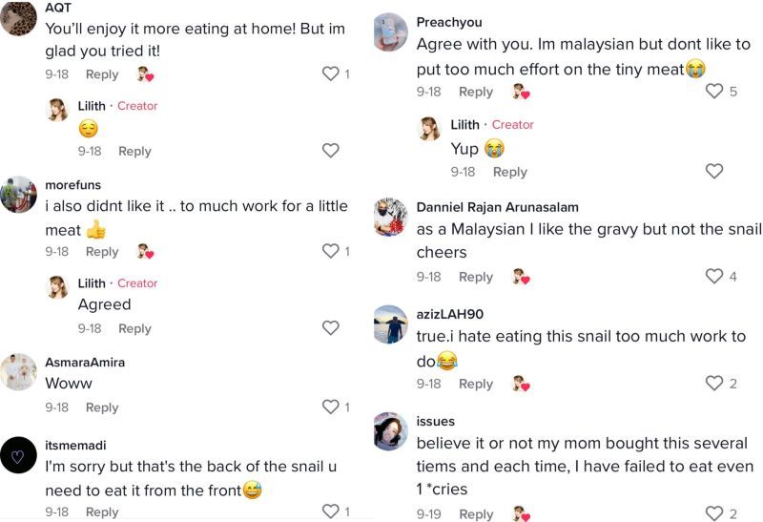The image size is (763, 522).
Task: Like AQT's comment with the heart
Action: (x=331, y=74)
